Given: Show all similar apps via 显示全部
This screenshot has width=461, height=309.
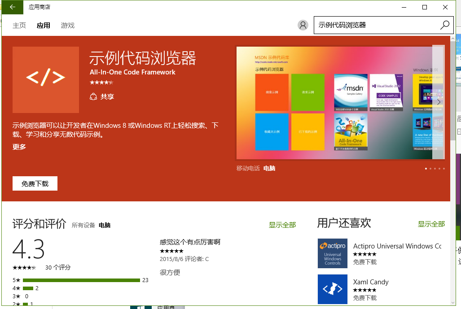Looking at the screenshot, I should (431, 224).
